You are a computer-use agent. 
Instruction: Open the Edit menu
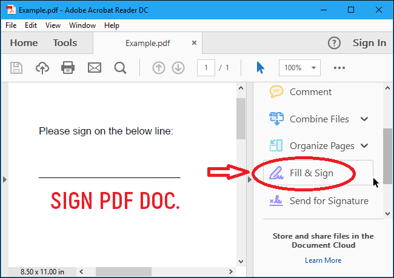[x=31, y=25]
